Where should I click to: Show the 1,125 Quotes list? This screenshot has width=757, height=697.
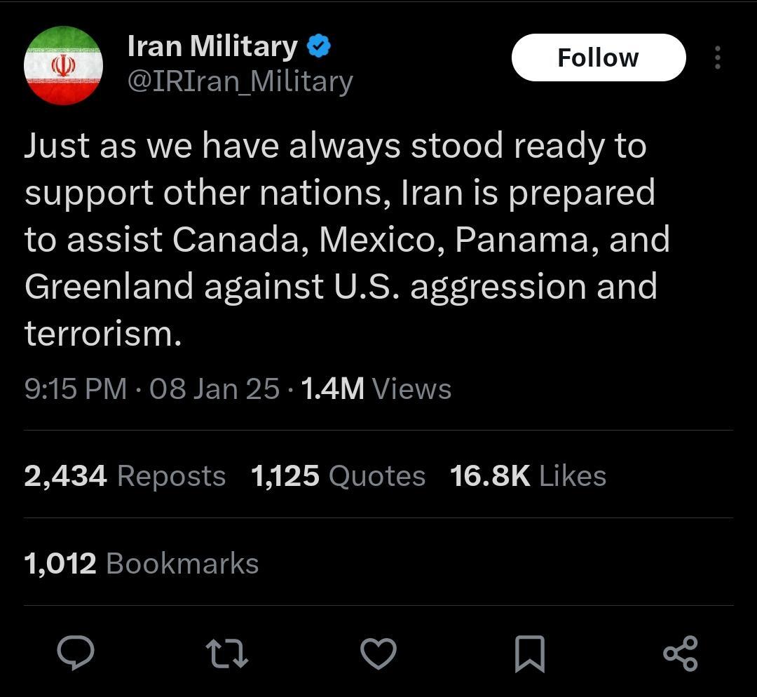tap(338, 476)
